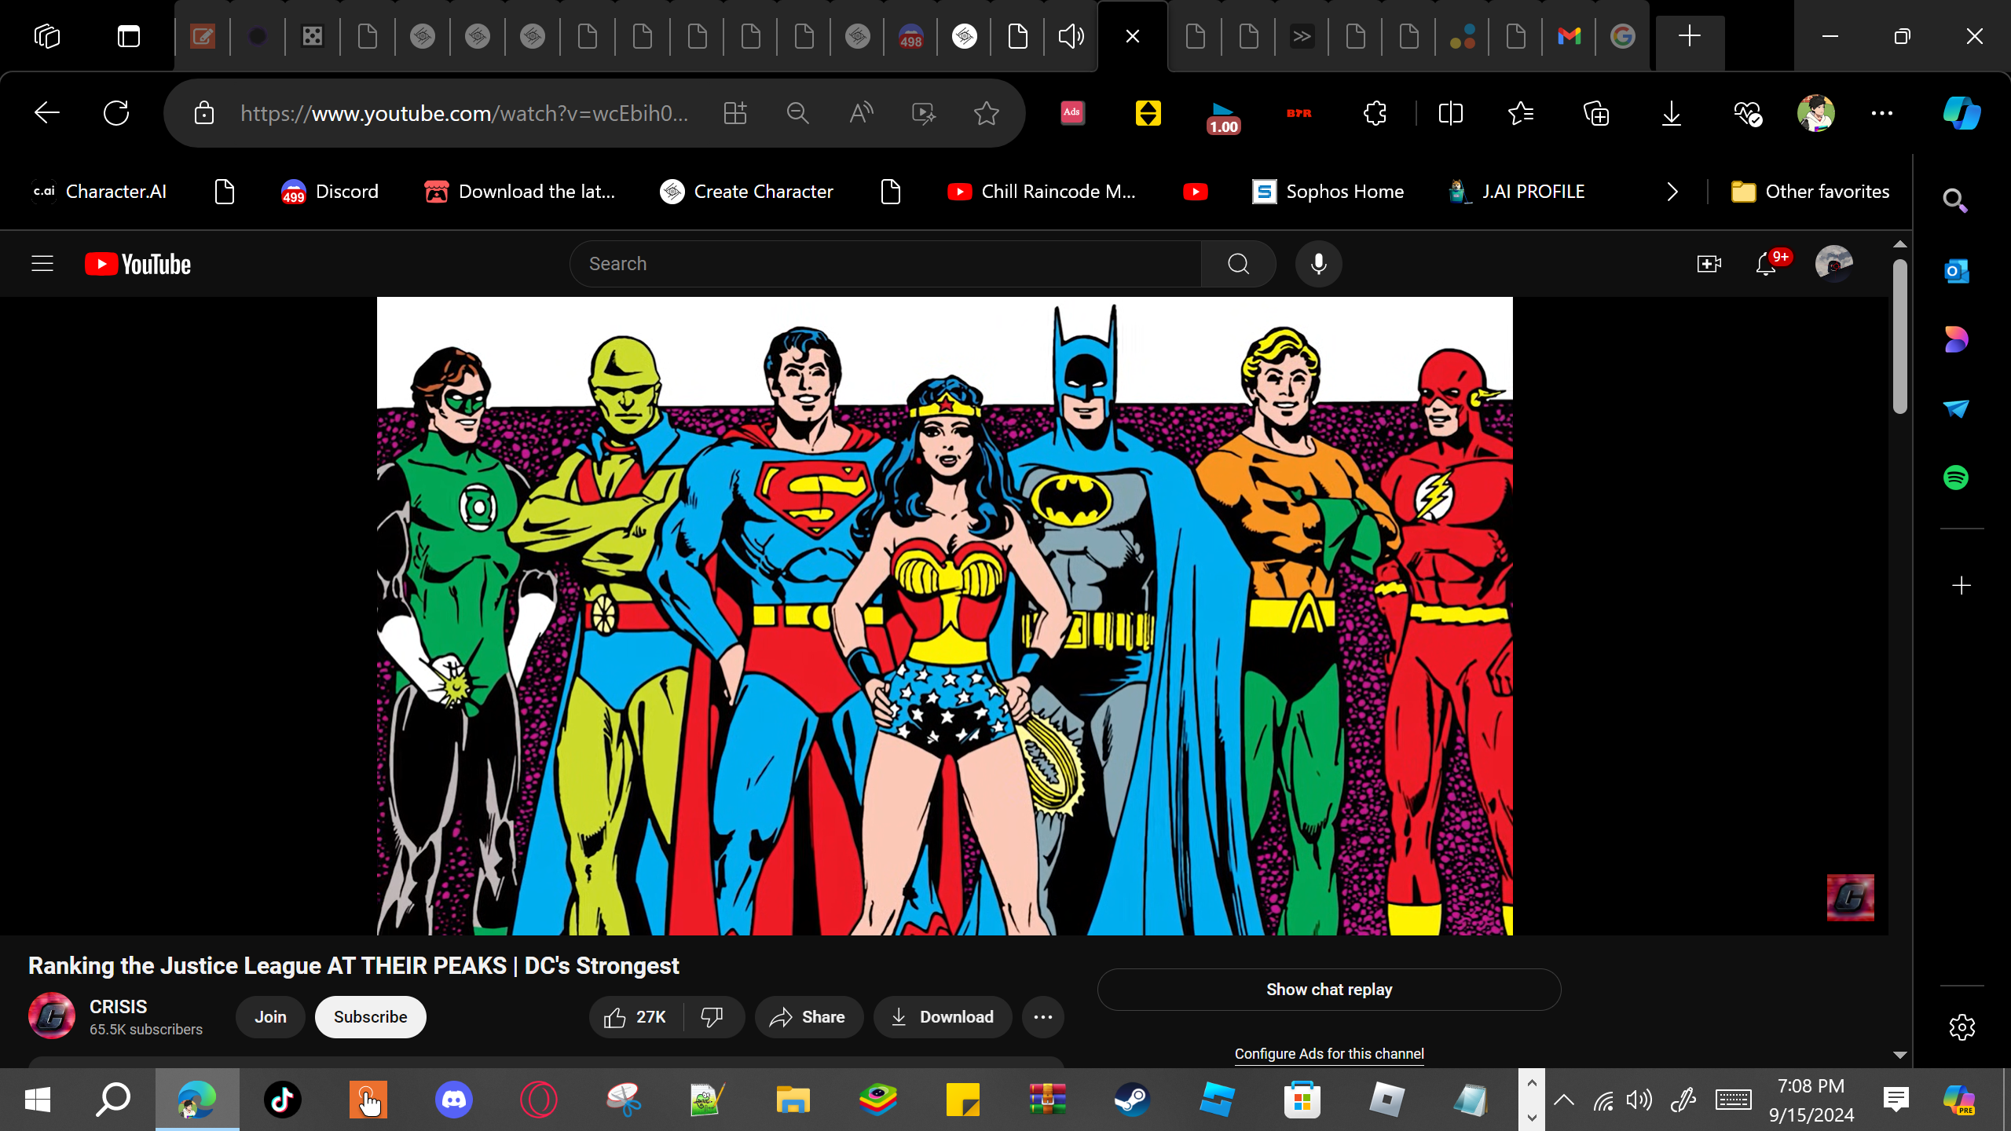2011x1131 pixels.
Task: Toggle Edge split screen view
Action: tap(1450, 114)
